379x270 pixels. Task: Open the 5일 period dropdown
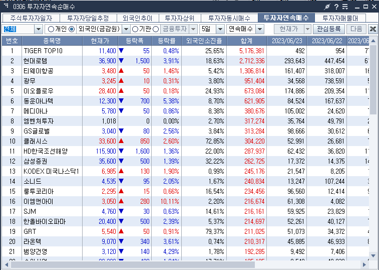click(220, 29)
